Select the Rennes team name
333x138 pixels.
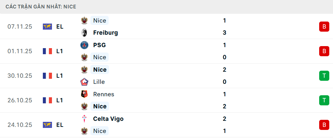pos(104,94)
